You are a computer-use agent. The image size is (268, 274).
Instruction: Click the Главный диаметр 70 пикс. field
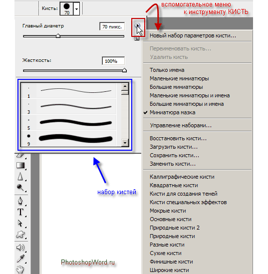[112, 26]
